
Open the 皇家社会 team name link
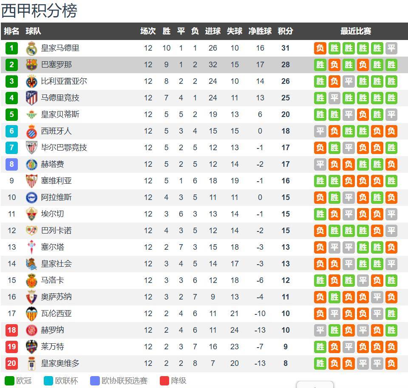[x=56, y=264]
